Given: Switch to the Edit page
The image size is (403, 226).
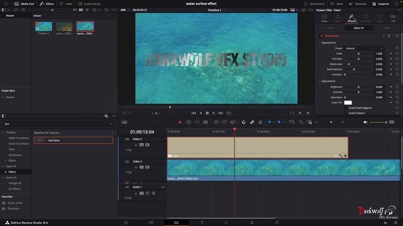Looking at the screenshot, I should [176, 223].
